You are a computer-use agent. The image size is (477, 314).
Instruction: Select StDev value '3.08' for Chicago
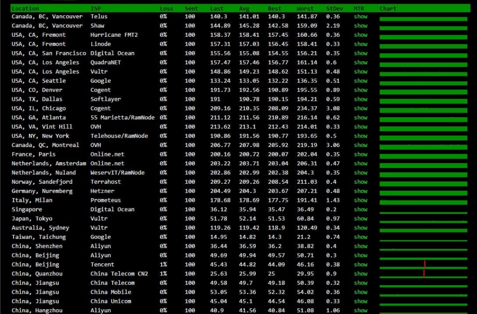[333, 108]
